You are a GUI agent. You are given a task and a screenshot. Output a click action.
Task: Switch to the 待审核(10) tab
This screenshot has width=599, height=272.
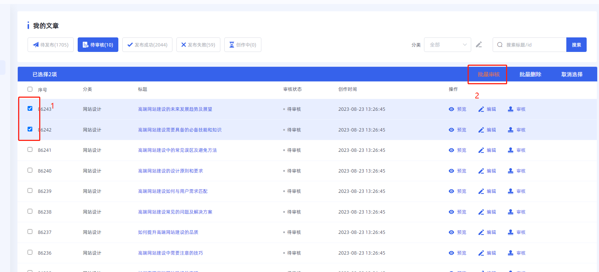(x=98, y=45)
